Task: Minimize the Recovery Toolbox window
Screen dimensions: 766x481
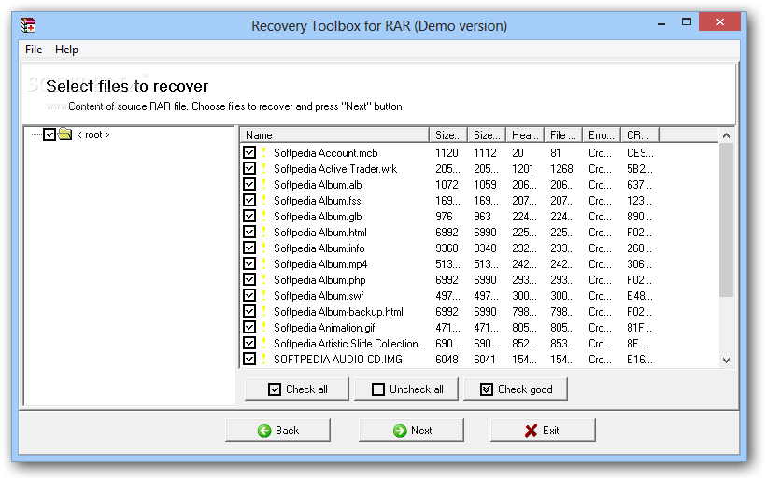Action: 661,22
